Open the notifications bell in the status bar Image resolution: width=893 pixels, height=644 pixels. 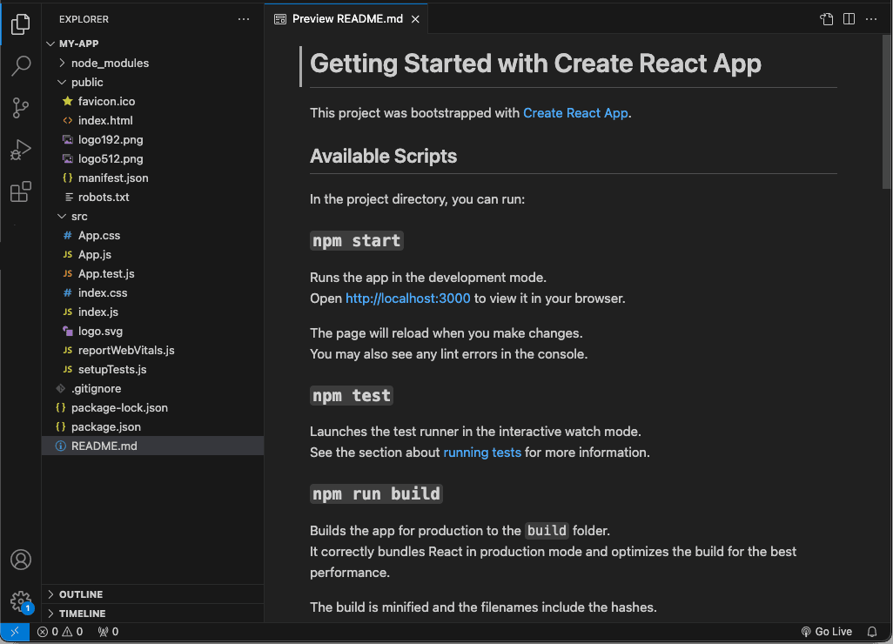click(870, 631)
